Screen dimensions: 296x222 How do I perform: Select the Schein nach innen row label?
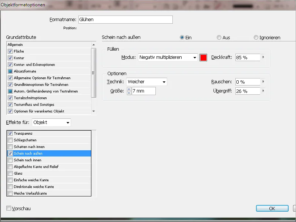(x=27, y=160)
